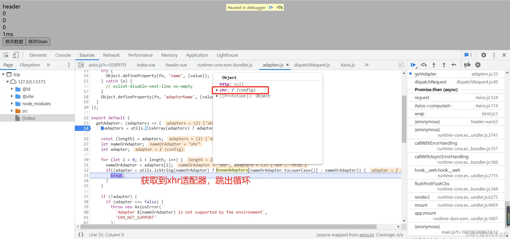Step to the next statement

click(x=454, y=65)
